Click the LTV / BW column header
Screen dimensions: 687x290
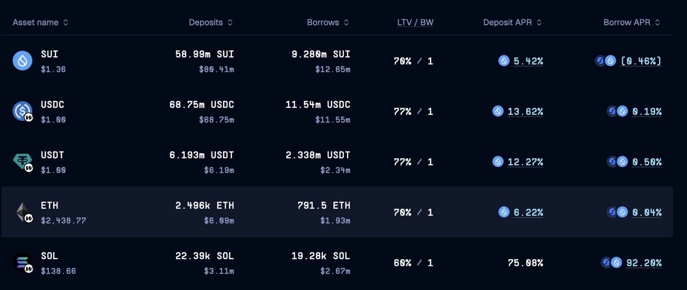tap(415, 23)
